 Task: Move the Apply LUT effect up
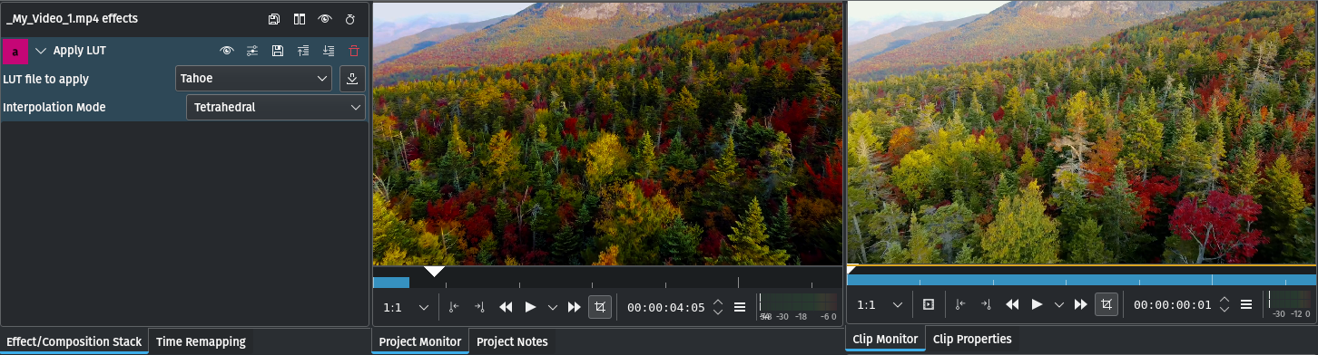pos(303,51)
